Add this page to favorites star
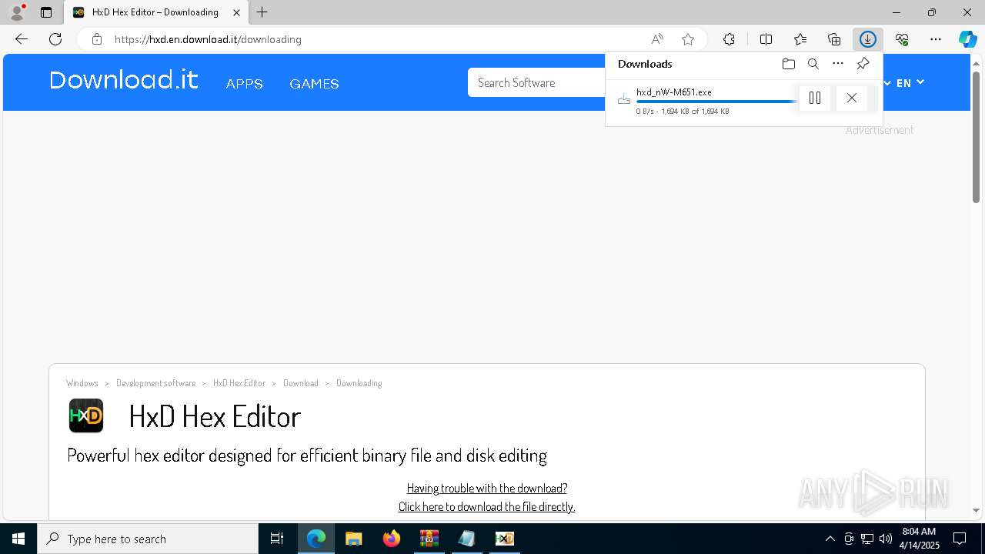The image size is (985, 554). tap(688, 39)
